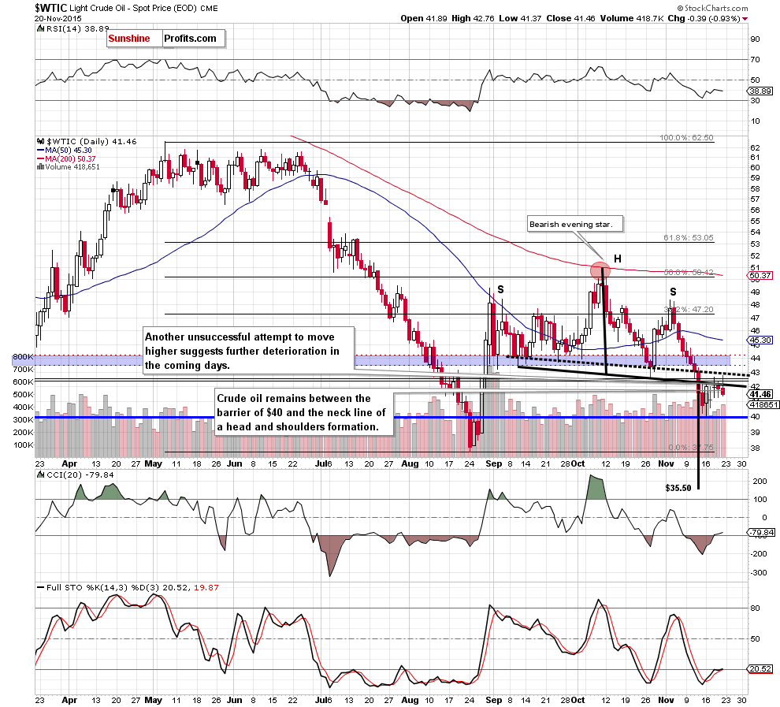Click the 'Another unsuccessful attempt' annotation box

pos(248,351)
